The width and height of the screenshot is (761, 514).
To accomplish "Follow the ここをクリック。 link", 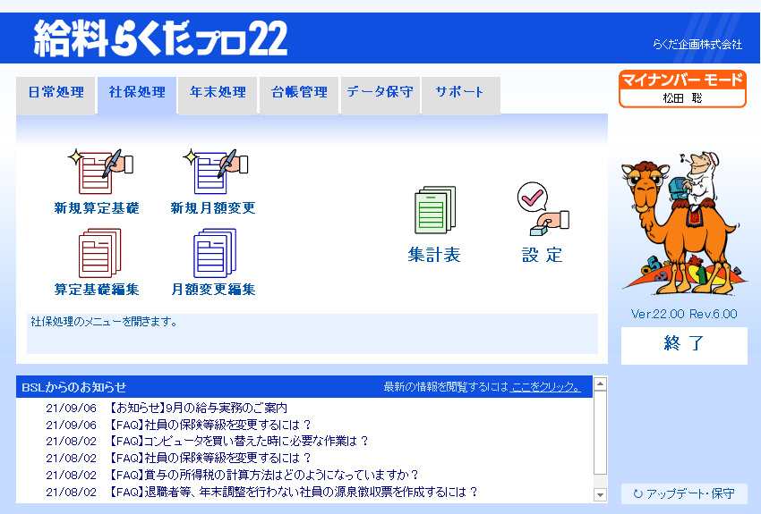I will click(545, 387).
